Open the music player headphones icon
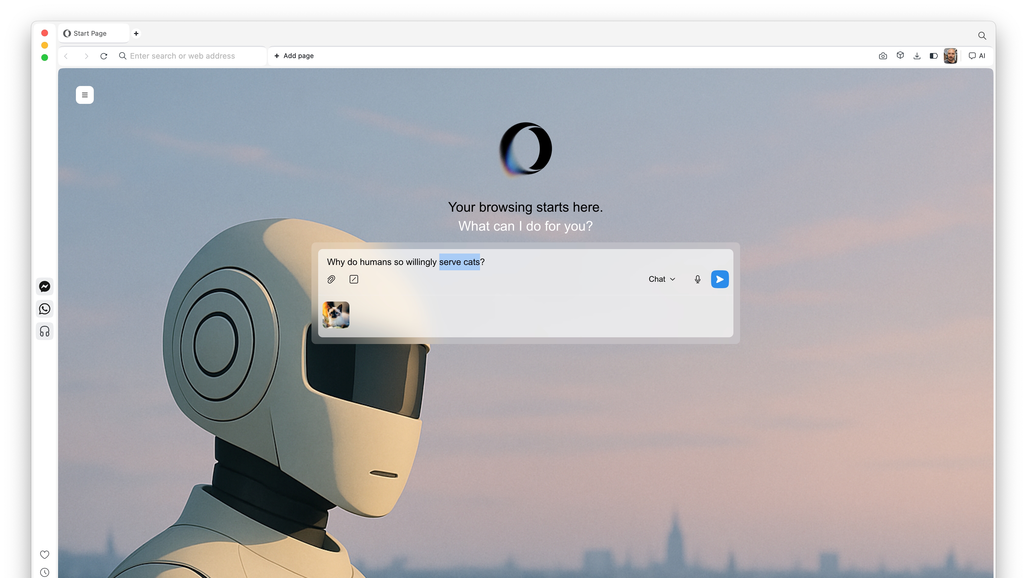Image resolution: width=1027 pixels, height=578 pixels. tap(45, 331)
